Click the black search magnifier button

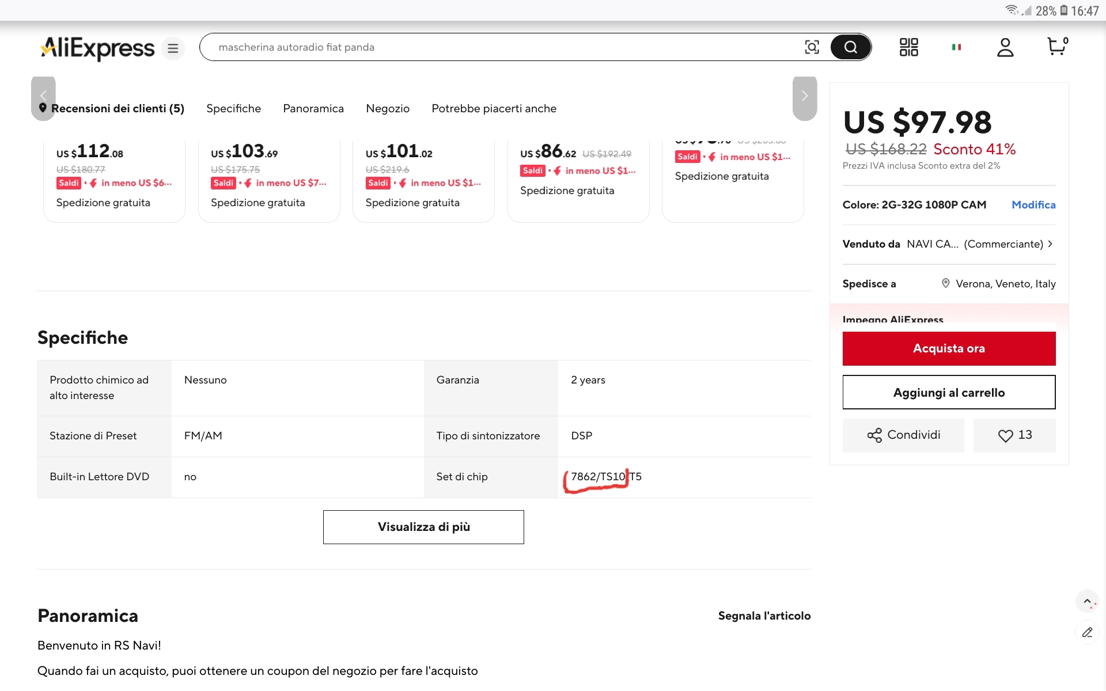pos(850,47)
